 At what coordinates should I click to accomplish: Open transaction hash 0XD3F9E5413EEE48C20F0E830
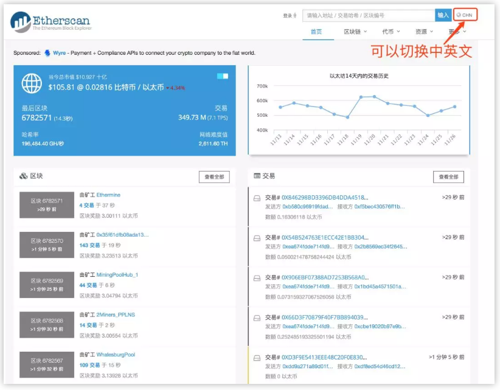pos(324,357)
